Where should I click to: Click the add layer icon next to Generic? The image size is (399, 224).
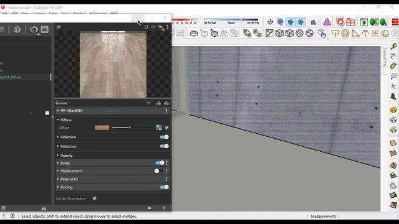coord(158,103)
